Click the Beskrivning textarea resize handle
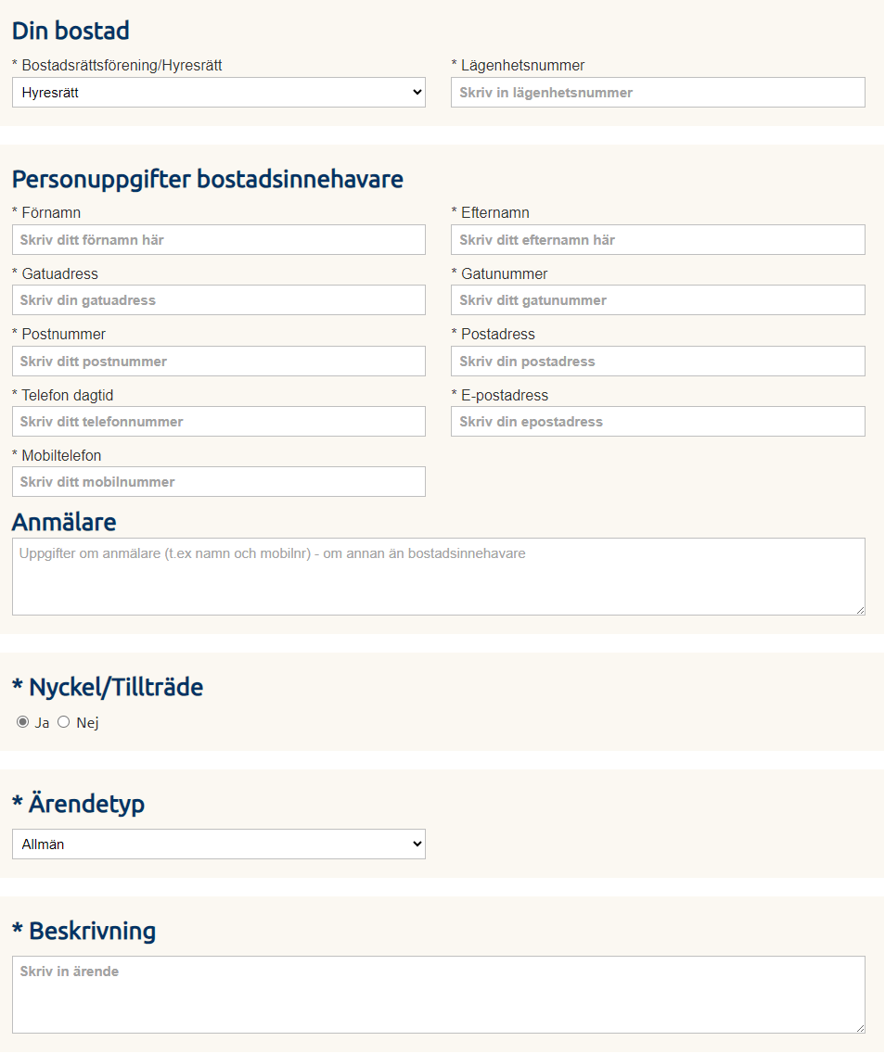This screenshot has height=1054, width=885. pyautogui.click(x=860, y=1027)
